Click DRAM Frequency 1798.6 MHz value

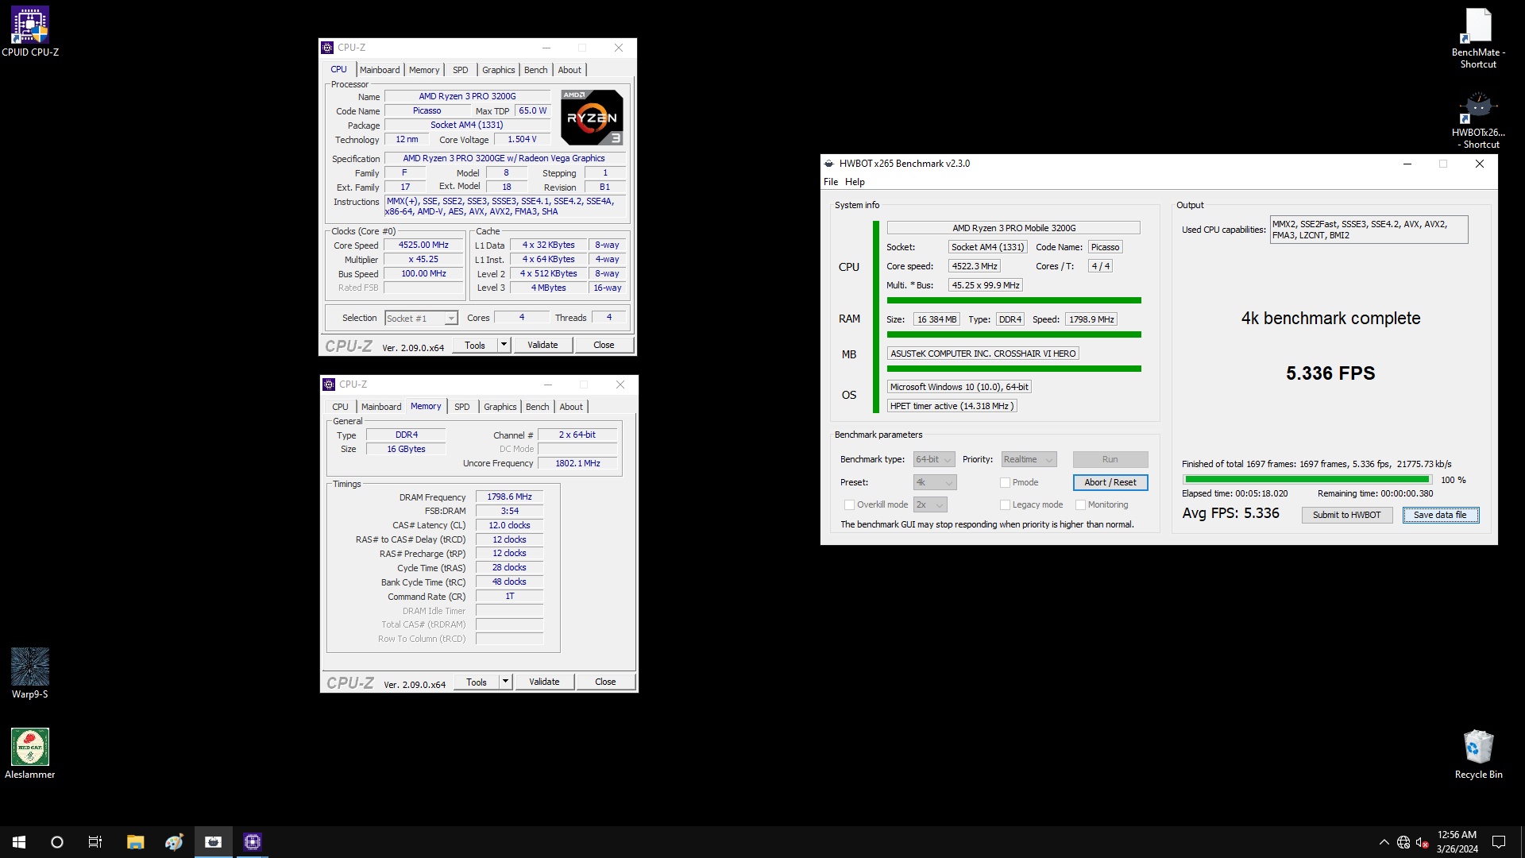pyautogui.click(x=509, y=497)
